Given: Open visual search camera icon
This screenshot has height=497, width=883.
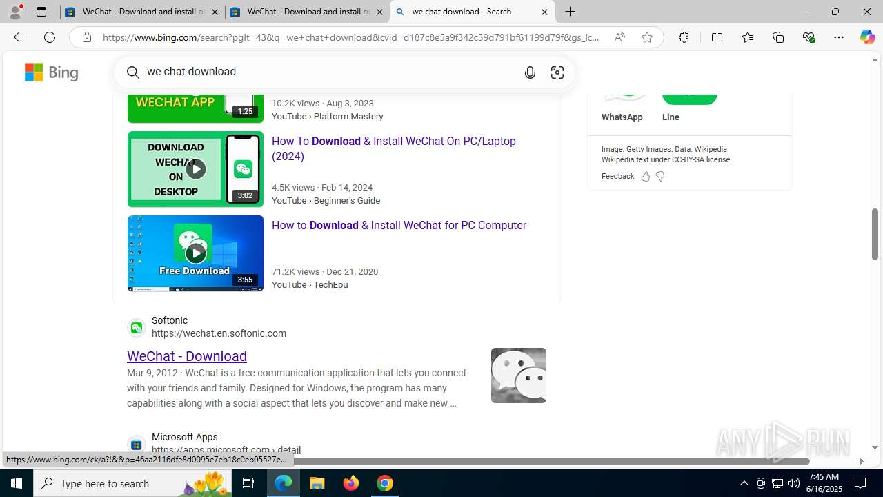Looking at the screenshot, I should click(x=557, y=72).
